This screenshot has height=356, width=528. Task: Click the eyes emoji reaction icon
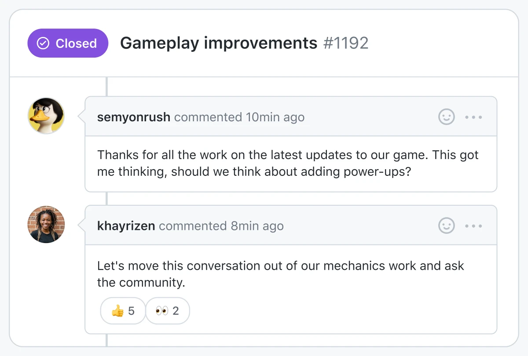point(161,311)
